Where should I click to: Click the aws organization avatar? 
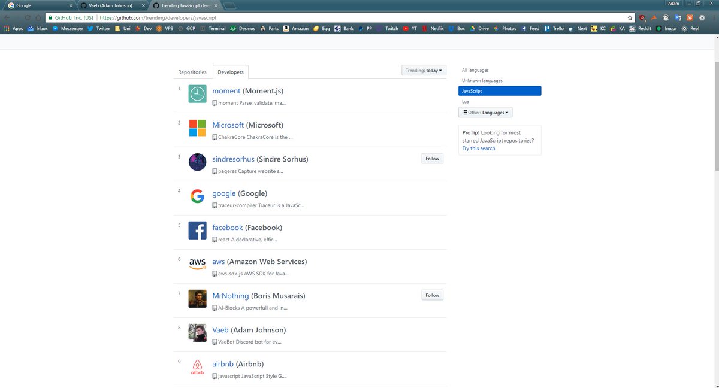click(197, 264)
